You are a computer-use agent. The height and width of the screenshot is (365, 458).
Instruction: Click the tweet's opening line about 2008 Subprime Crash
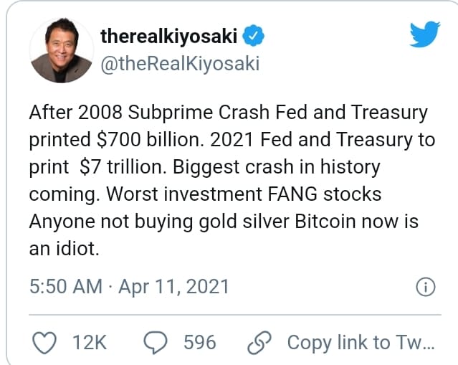(228, 113)
